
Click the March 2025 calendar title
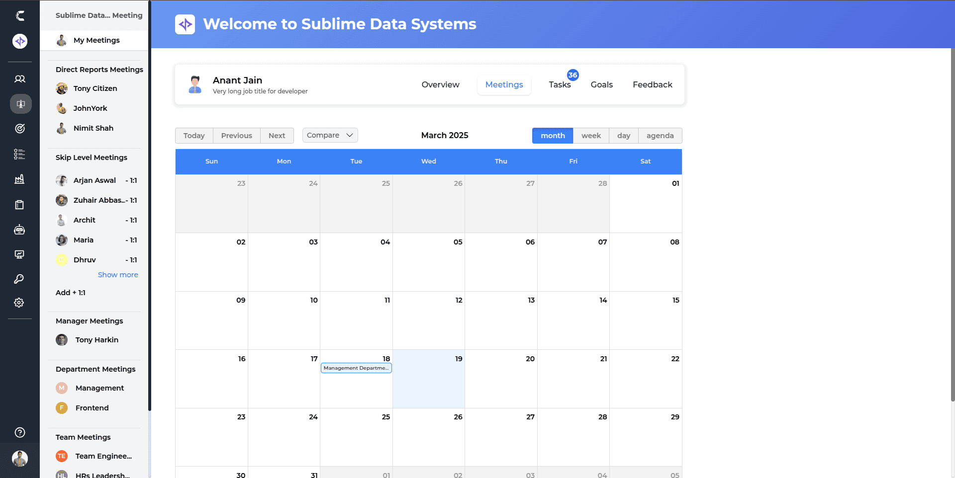445,135
